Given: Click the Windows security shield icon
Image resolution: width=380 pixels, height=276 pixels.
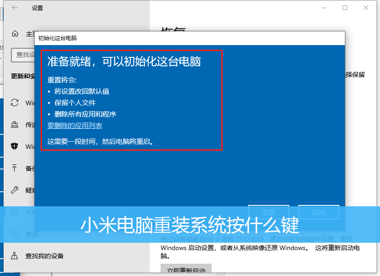Looking at the screenshot, I should point(15,146).
